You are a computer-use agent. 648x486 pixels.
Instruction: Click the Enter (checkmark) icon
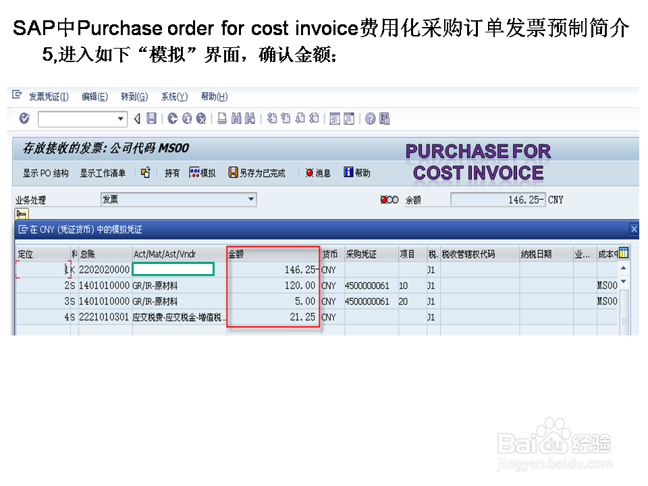[x=24, y=118]
